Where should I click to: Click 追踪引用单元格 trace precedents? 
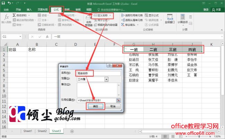132,15
